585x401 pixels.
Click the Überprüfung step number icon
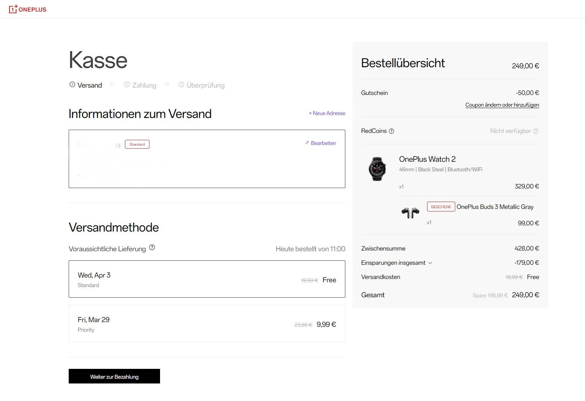(x=181, y=85)
